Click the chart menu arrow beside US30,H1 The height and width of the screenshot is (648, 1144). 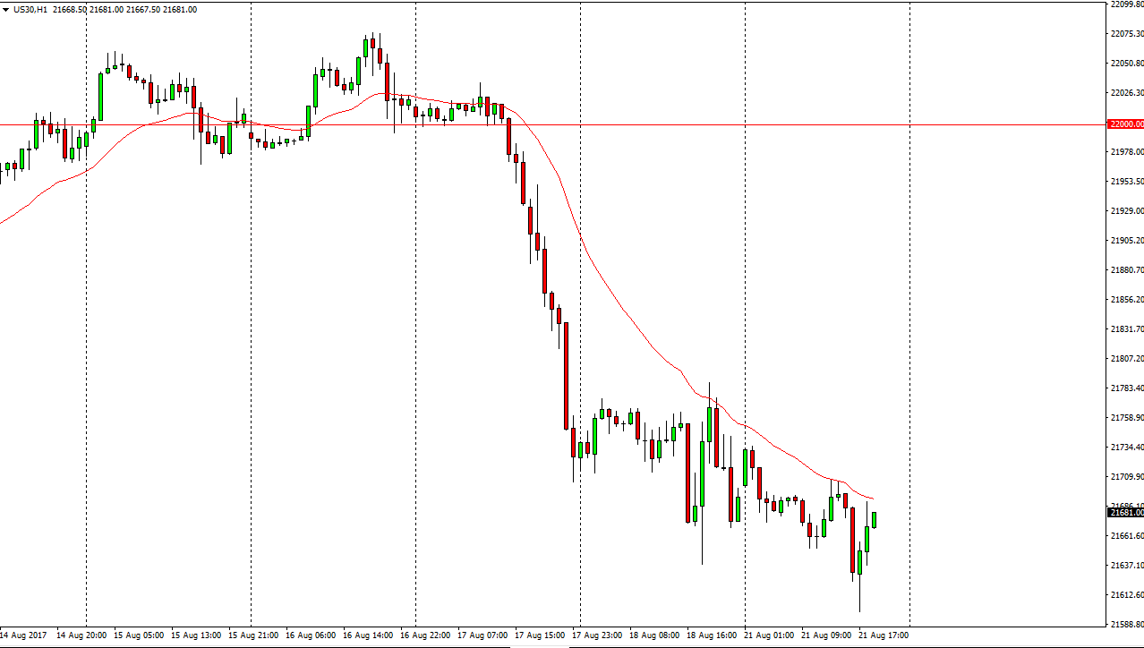point(4,9)
